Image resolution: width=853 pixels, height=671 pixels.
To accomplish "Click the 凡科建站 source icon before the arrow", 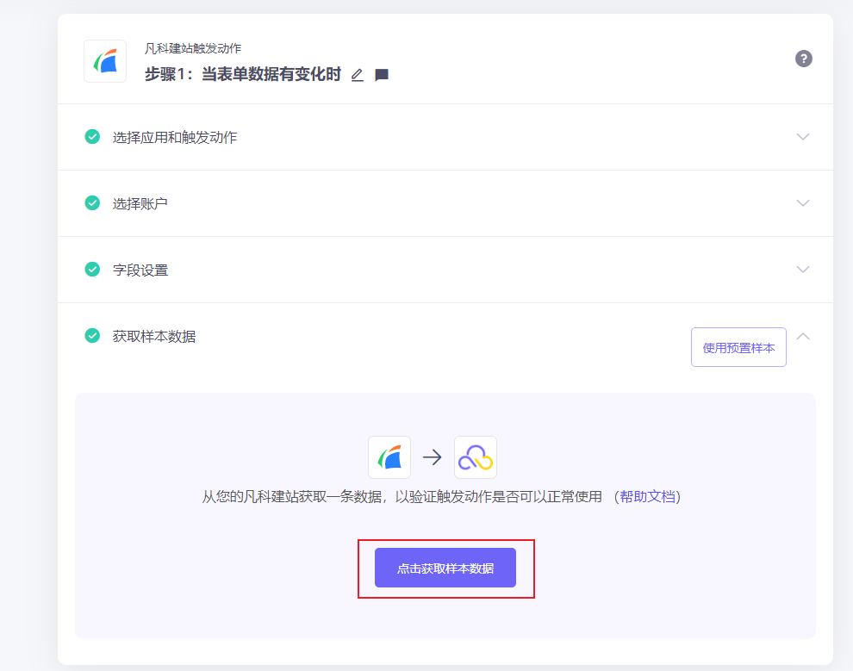I will (x=389, y=457).
